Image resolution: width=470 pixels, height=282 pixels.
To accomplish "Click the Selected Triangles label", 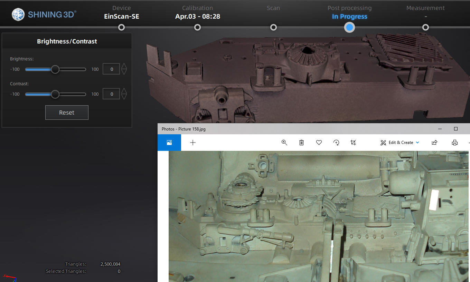I will point(66,271).
